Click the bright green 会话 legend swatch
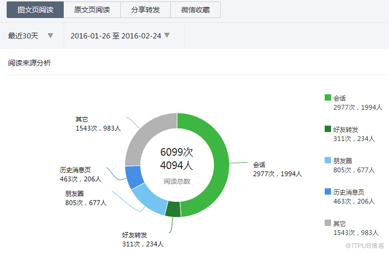Viewport: 389px width, 253px height. click(x=328, y=98)
